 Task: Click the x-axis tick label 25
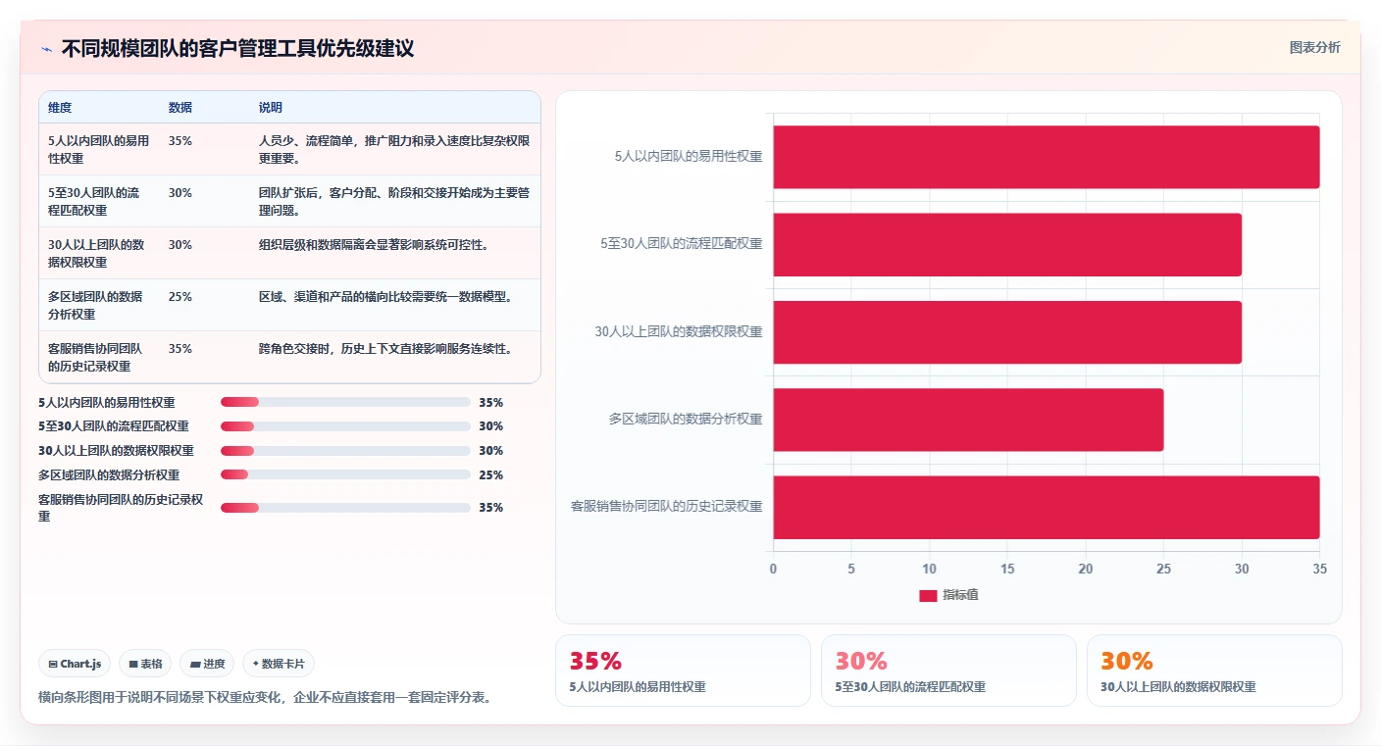(x=1163, y=570)
